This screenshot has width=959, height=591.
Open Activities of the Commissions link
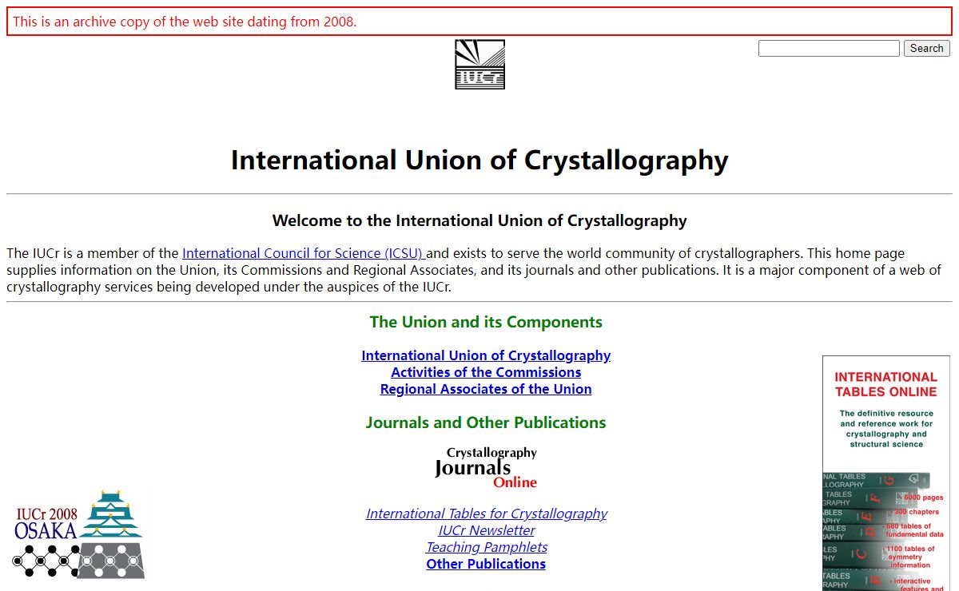pyautogui.click(x=486, y=372)
